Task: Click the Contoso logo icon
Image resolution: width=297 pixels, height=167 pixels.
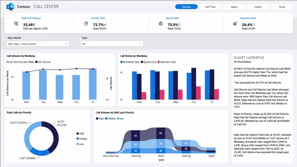Action: click(x=10, y=6)
